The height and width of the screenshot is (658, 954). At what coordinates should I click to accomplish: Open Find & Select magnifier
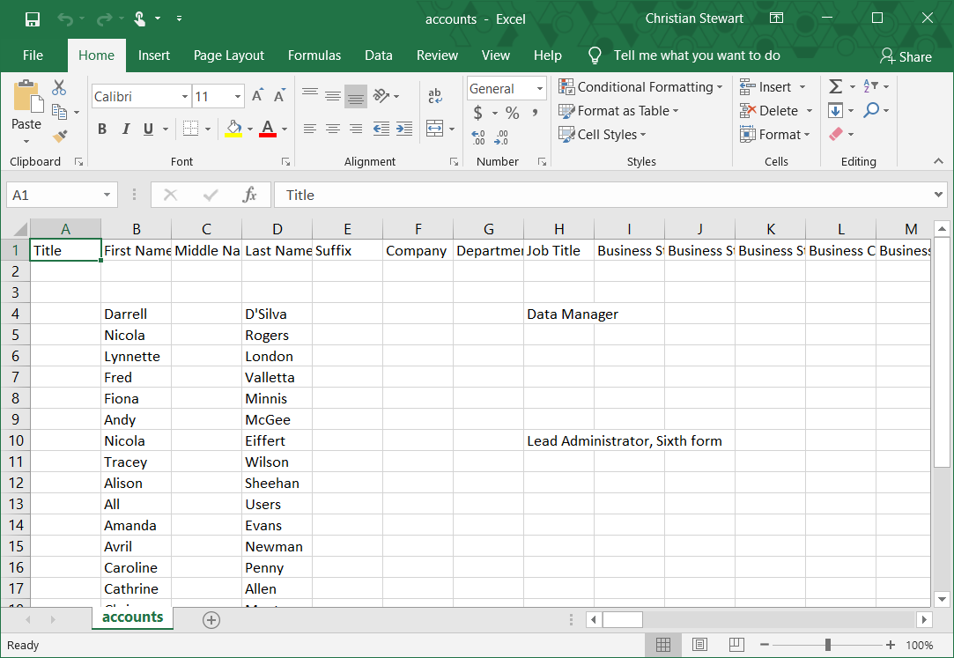click(872, 110)
